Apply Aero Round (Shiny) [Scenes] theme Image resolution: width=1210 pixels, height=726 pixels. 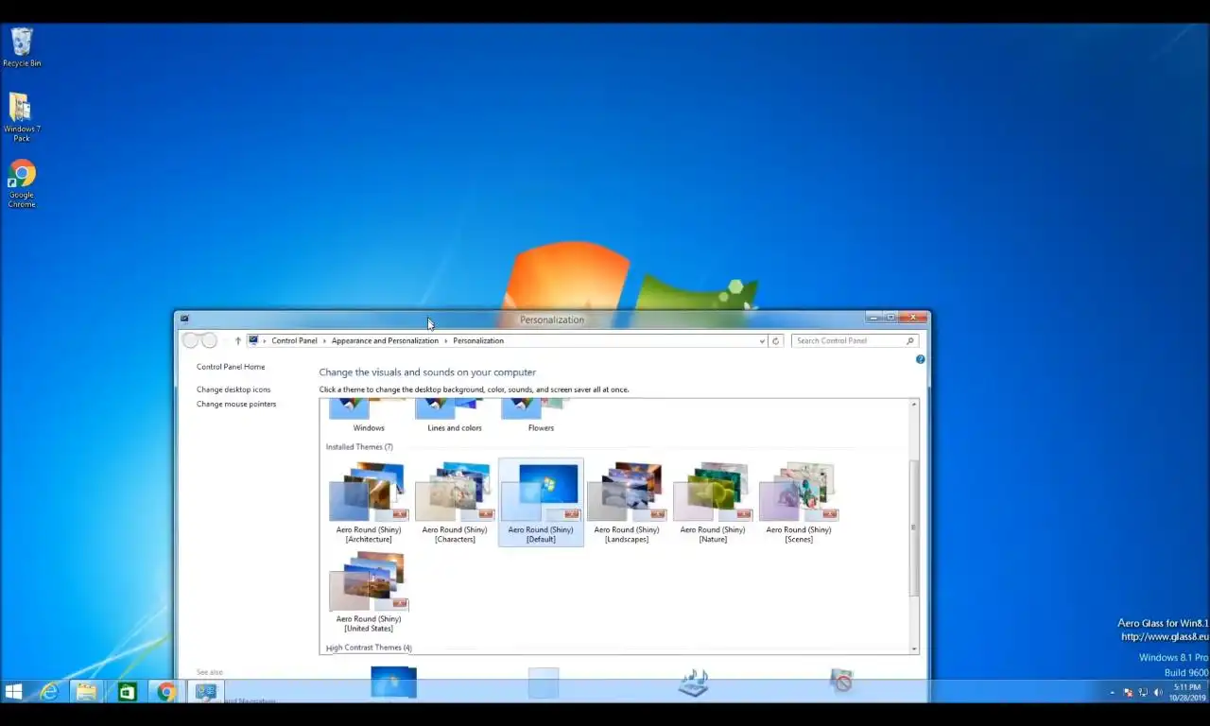click(x=799, y=502)
